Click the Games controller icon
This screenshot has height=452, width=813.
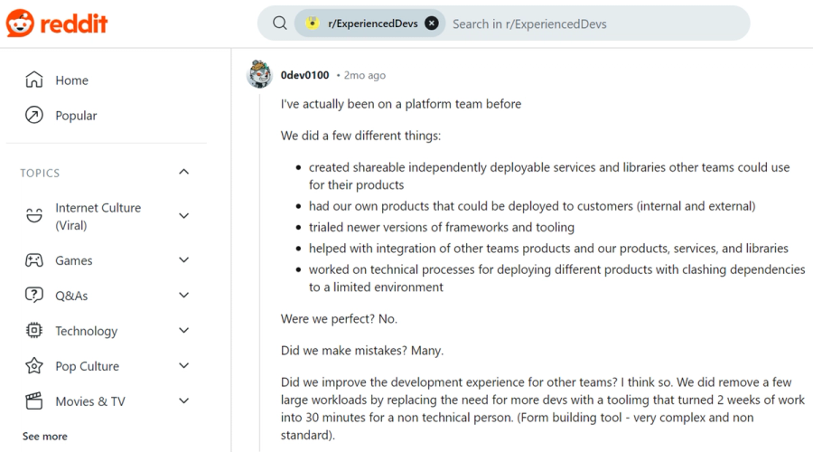34,260
